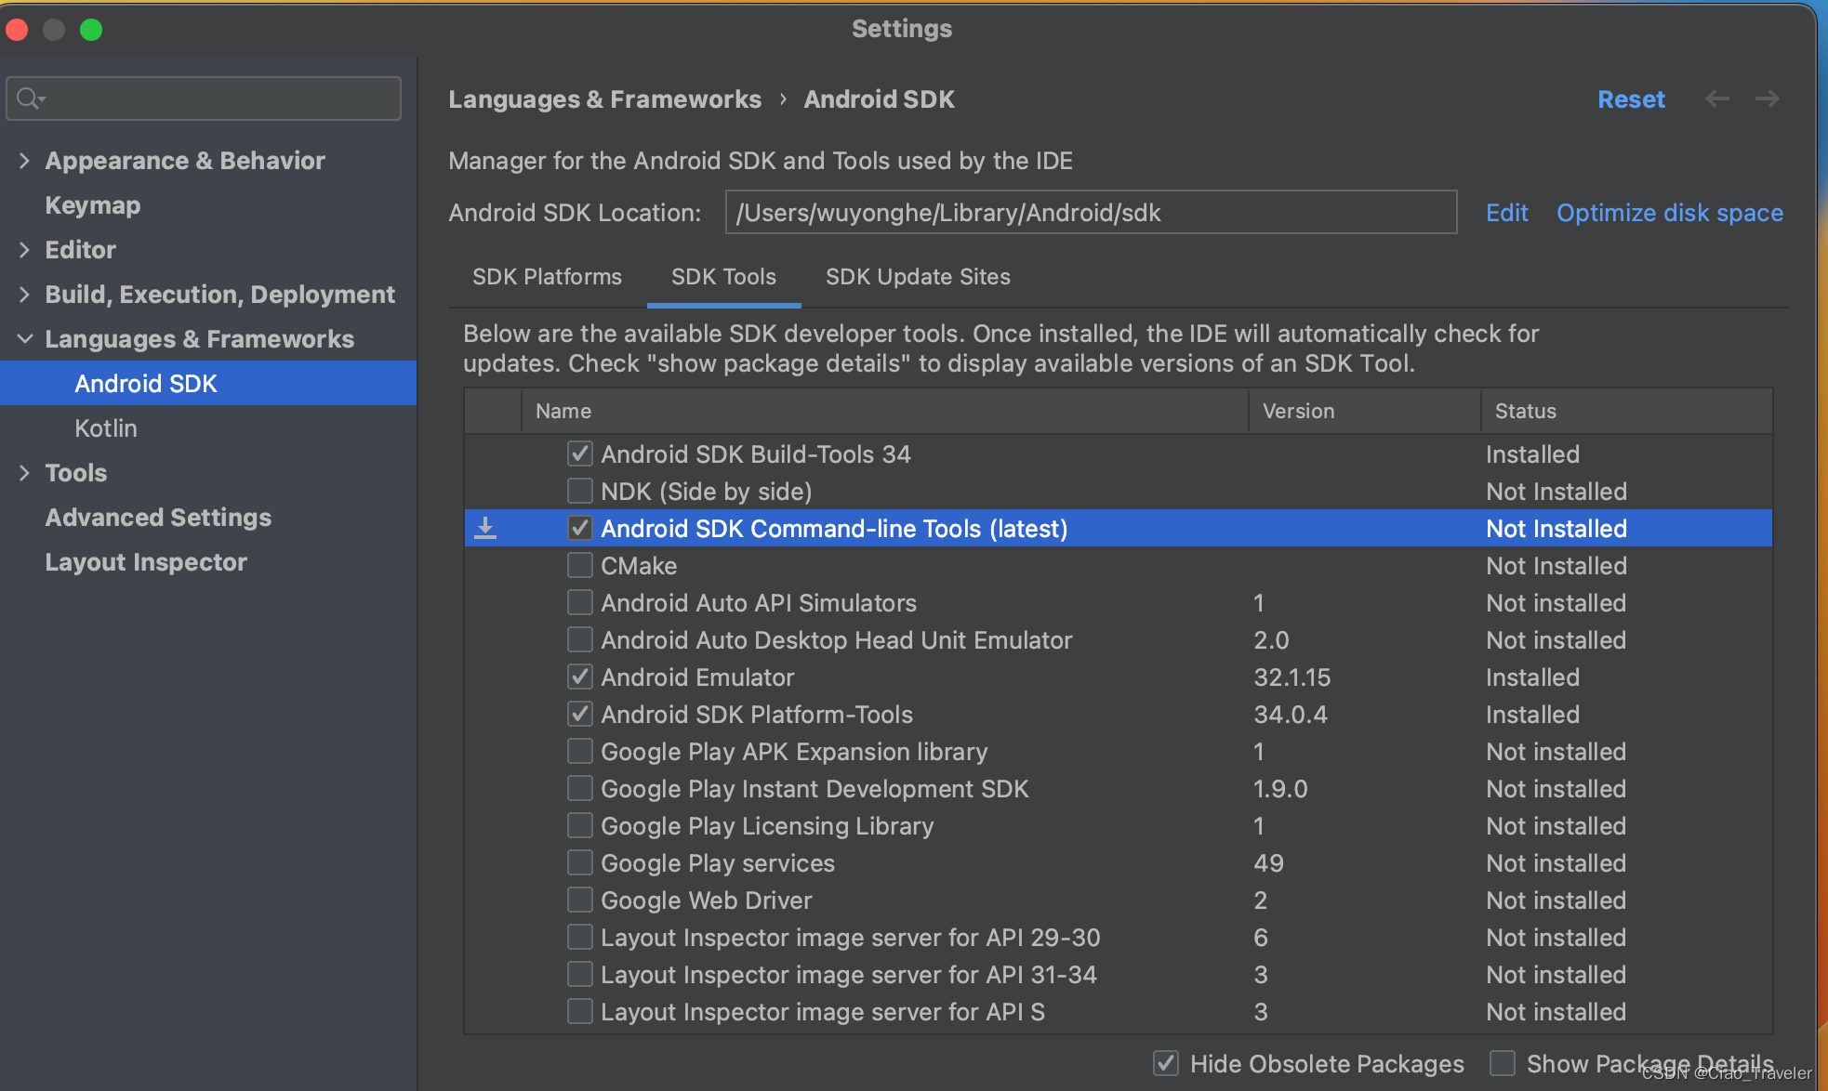Toggle Hide Obsolete Packages checkbox
This screenshot has width=1828, height=1091.
click(x=1166, y=1063)
